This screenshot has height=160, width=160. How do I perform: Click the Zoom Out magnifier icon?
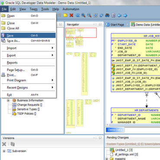pos(89,15)
